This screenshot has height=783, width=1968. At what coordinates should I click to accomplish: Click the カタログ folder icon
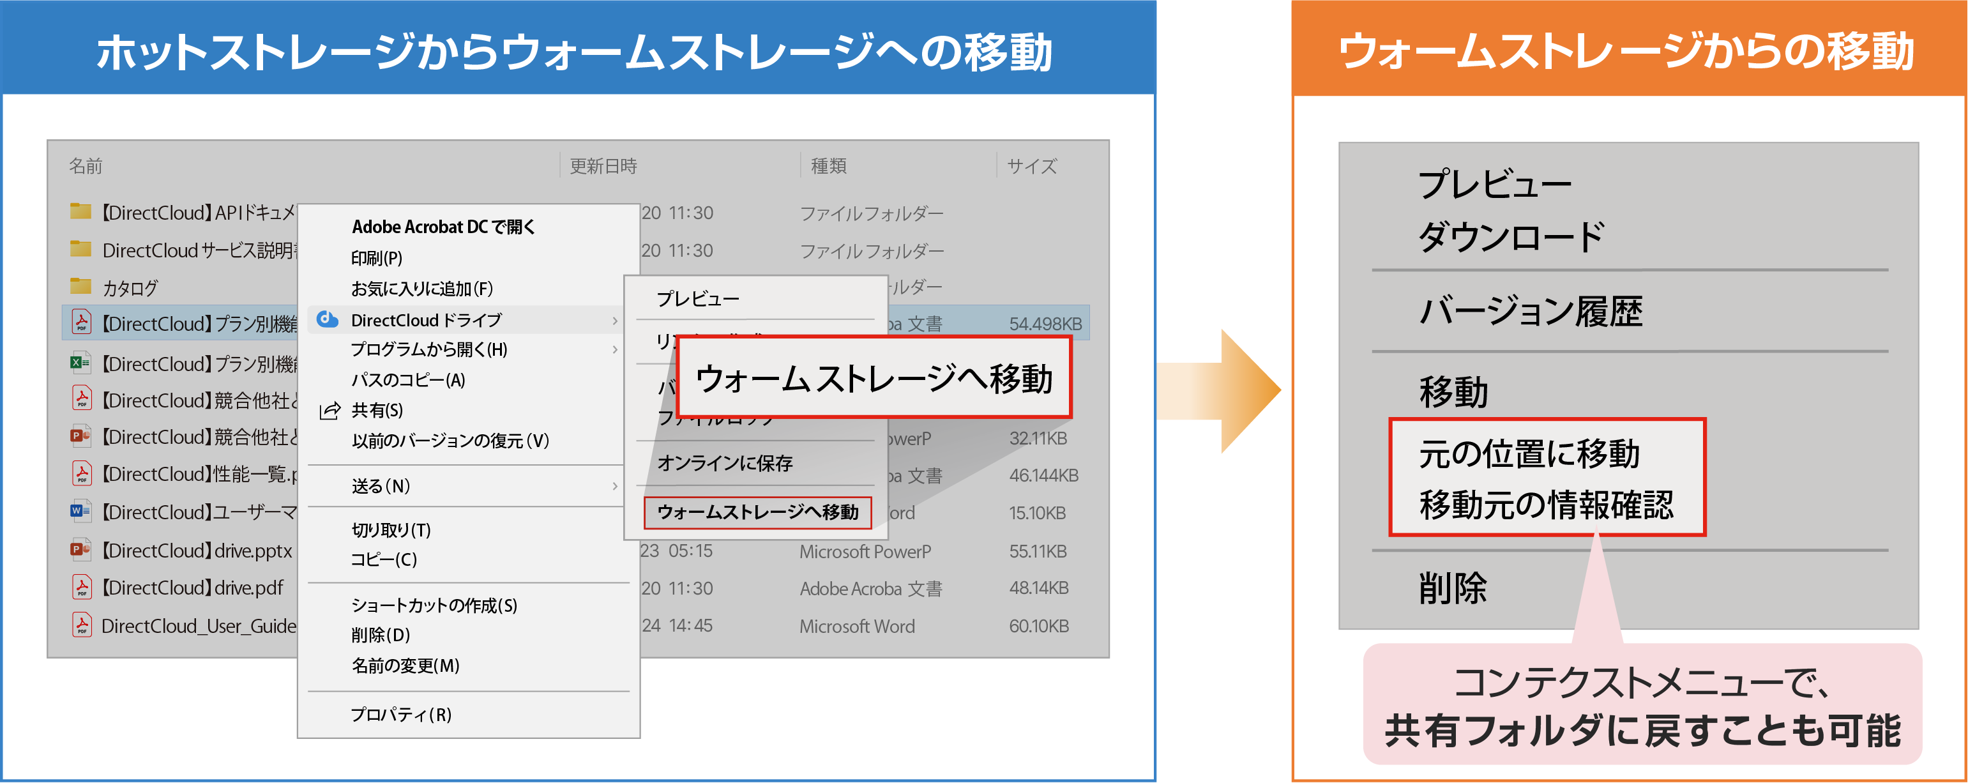80,287
